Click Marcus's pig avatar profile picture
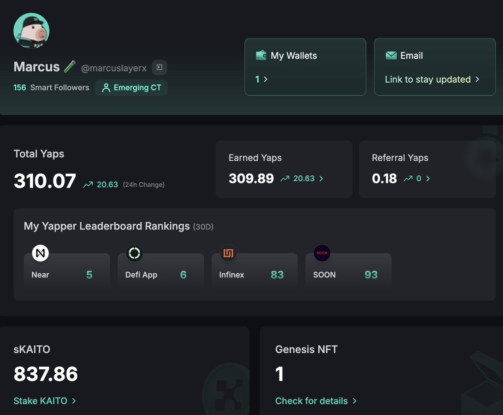This screenshot has width=503, height=415. 31,31
